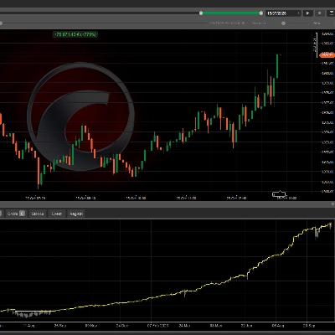Image resolution: width=335 pixels, height=335 pixels.
Task: Switch to the Storico tab
Action: pos(38,214)
